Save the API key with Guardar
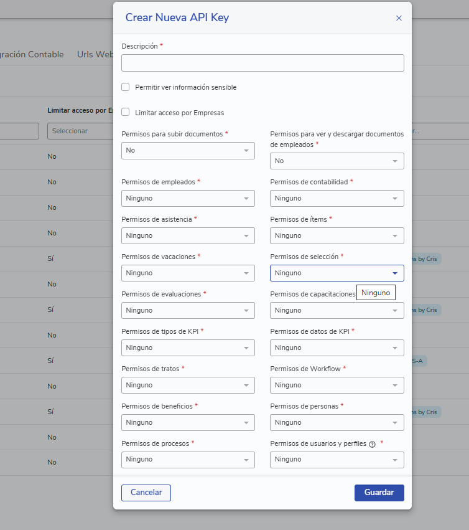This screenshot has width=469, height=530. pos(379,493)
